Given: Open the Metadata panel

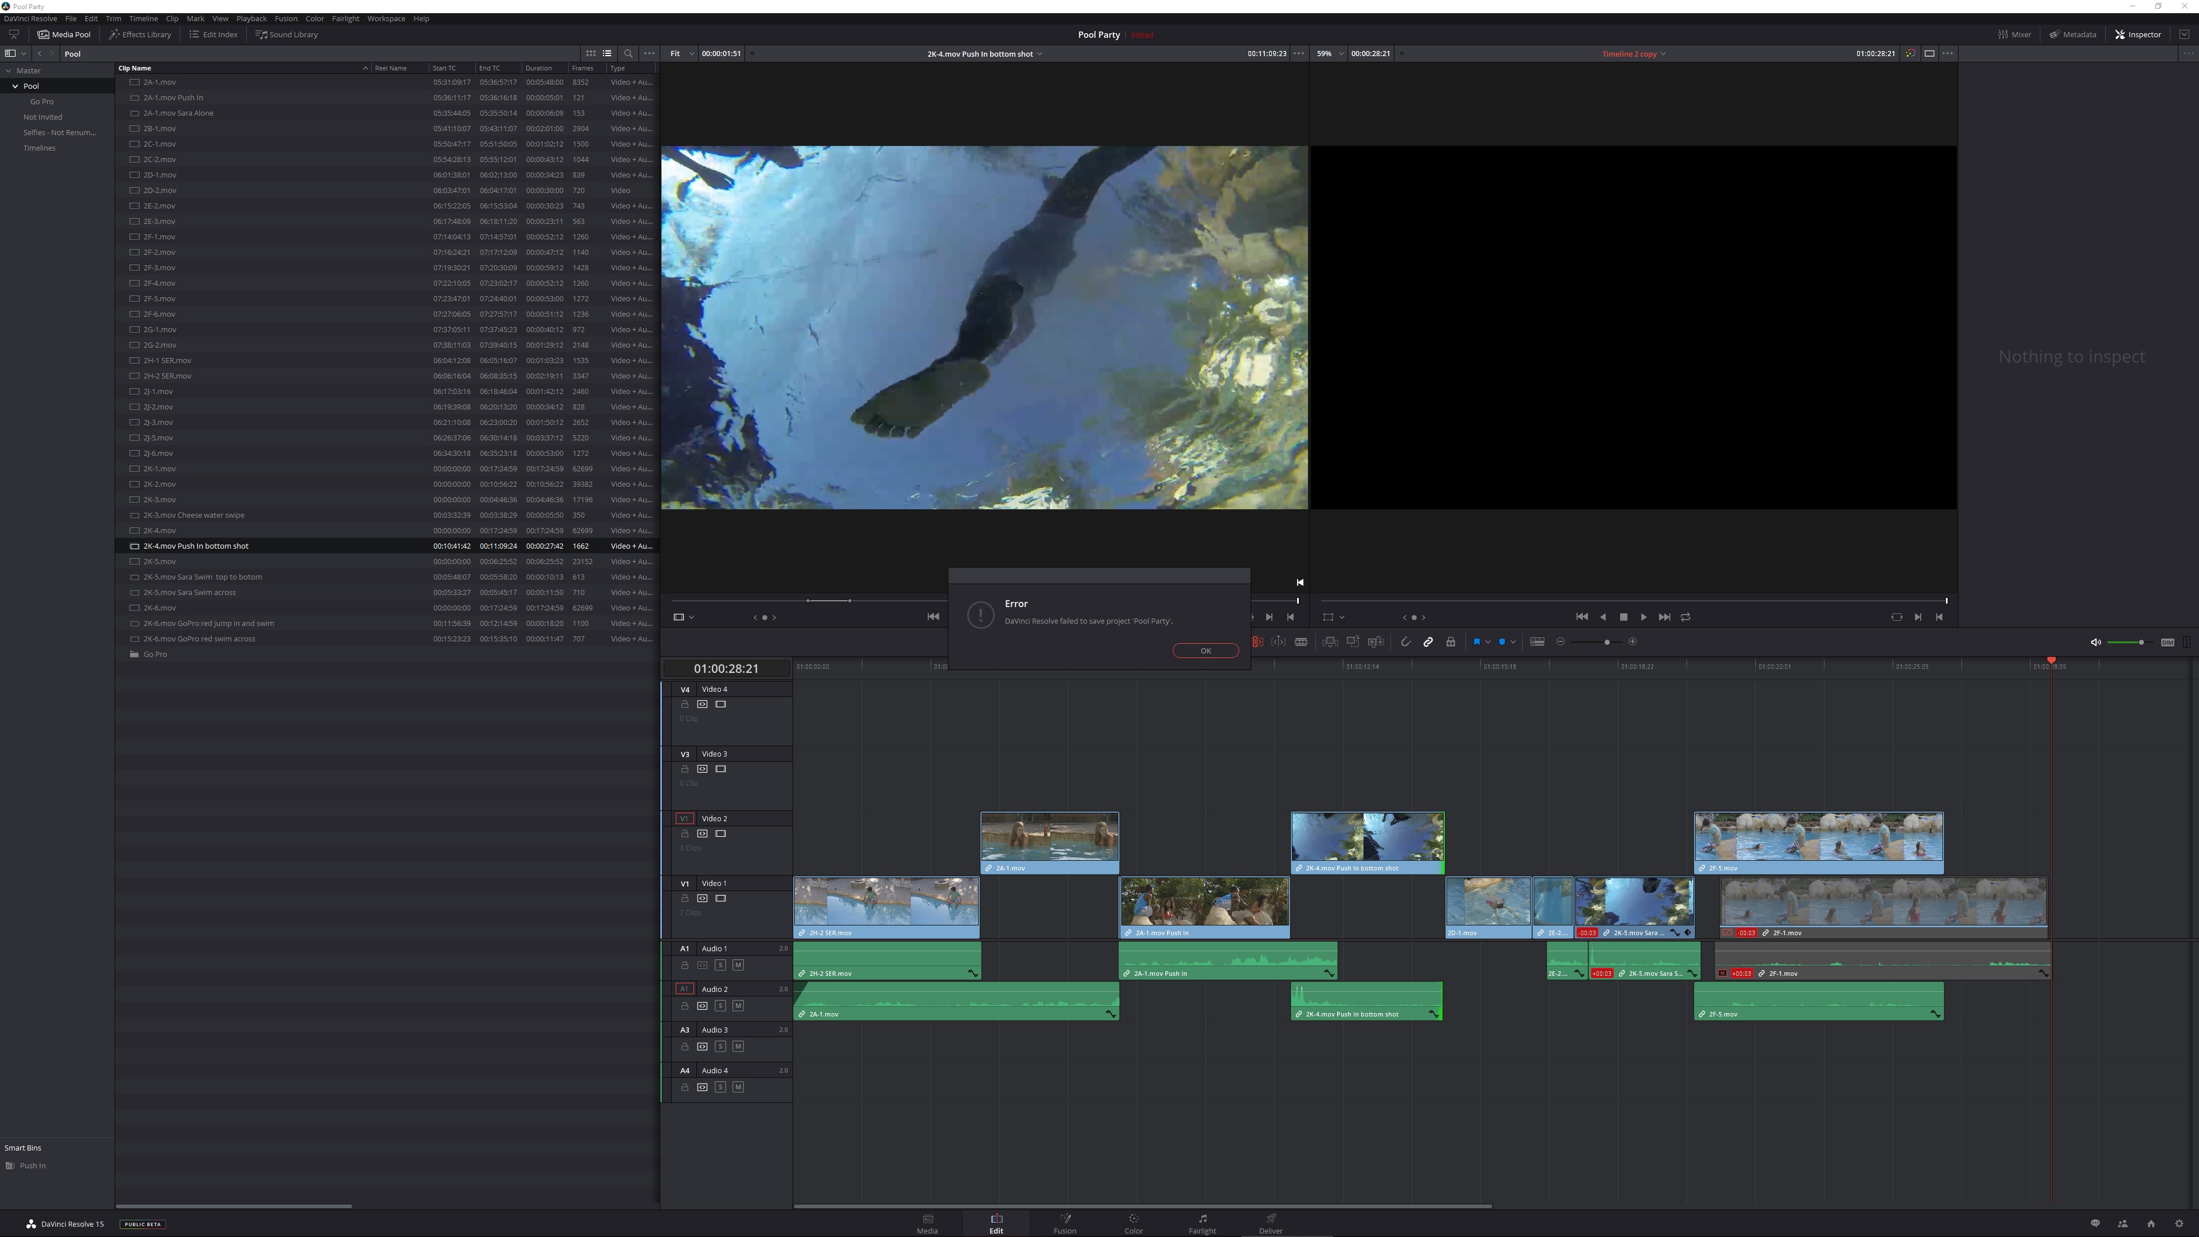Looking at the screenshot, I should pyautogui.click(x=2072, y=34).
